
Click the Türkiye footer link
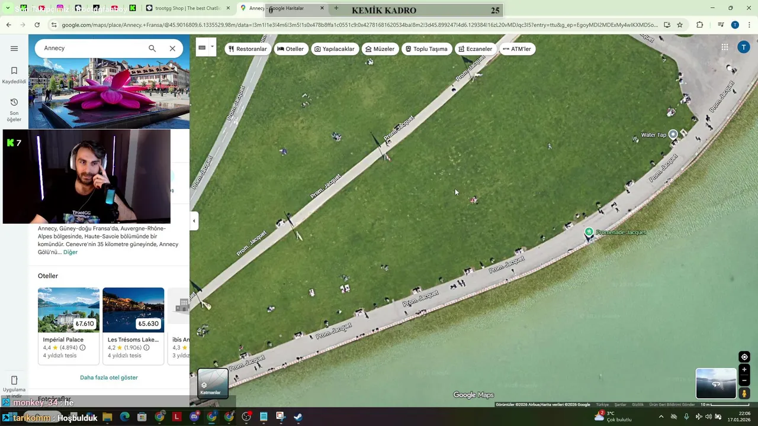(602, 405)
